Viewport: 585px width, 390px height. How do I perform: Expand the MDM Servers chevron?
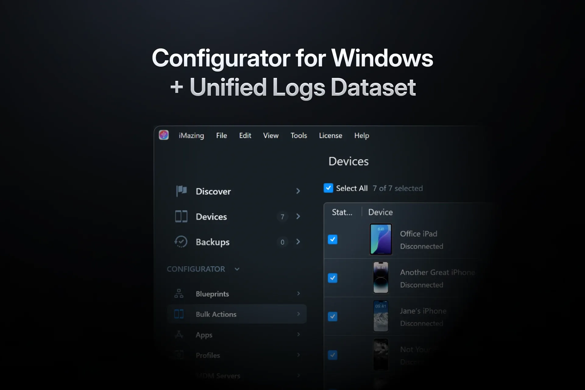[x=299, y=375]
